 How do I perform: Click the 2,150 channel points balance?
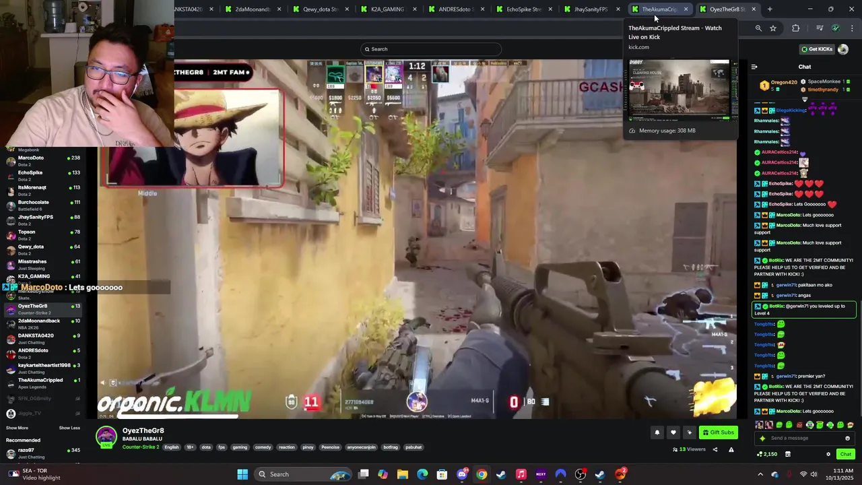(x=767, y=454)
